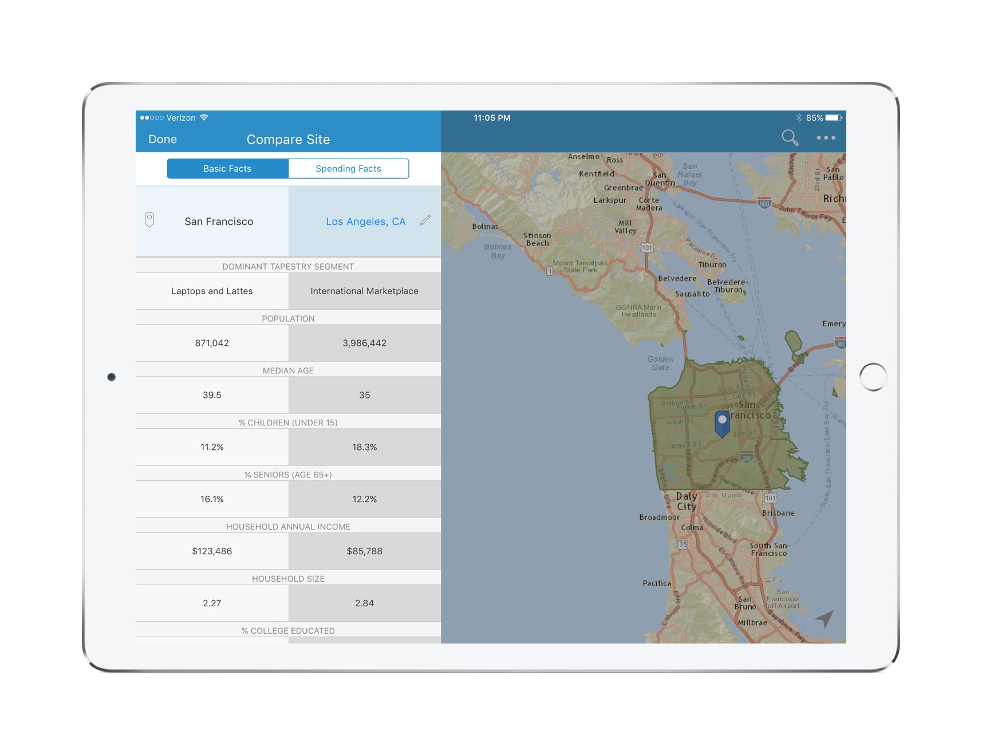
Task: Tap the Mill Valley label on map
Action: coord(625,227)
